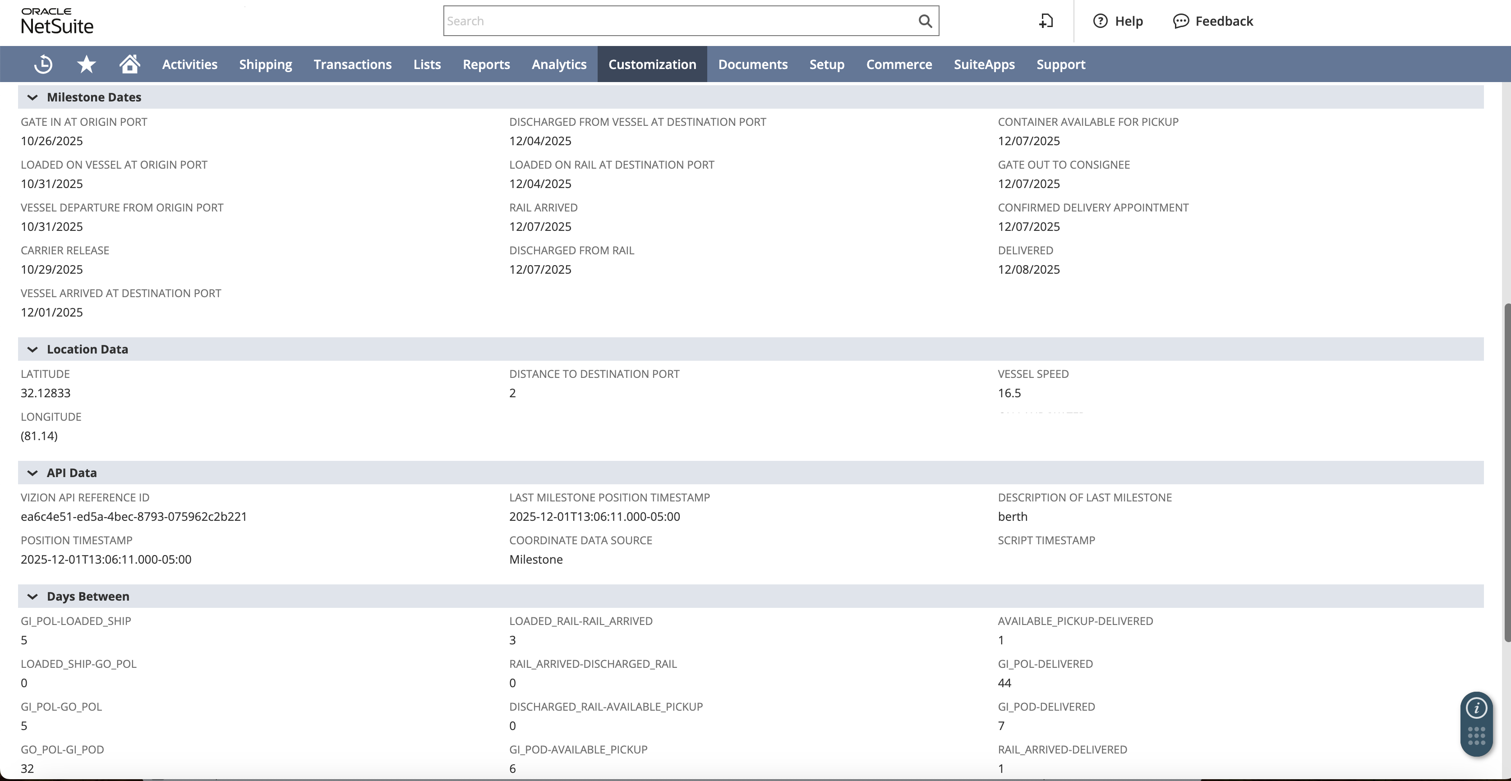Open the Analytics menu

coord(558,64)
